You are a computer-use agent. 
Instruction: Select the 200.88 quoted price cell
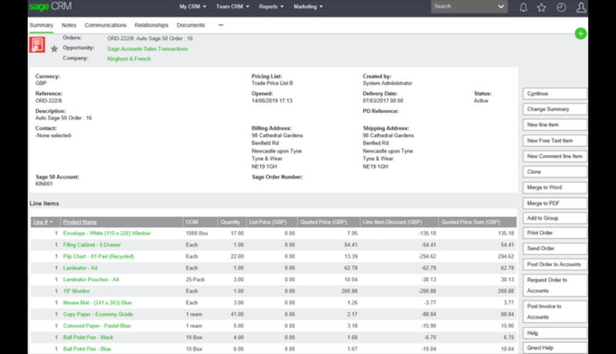point(349,291)
